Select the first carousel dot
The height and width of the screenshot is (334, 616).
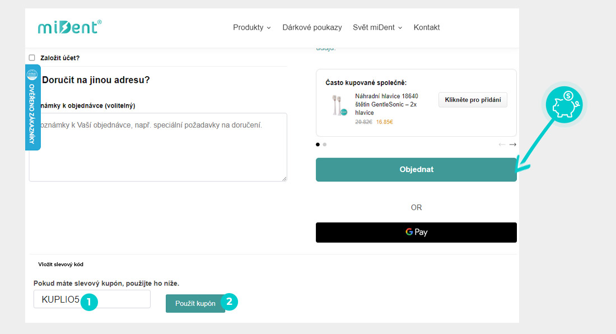coord(318,145)
